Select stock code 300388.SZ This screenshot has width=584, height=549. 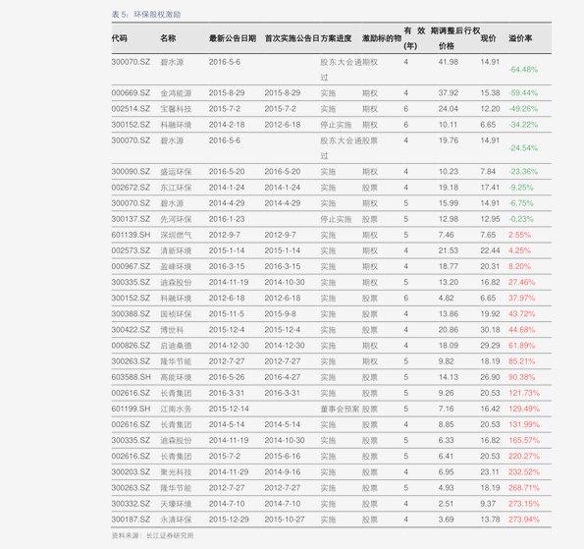131,314
